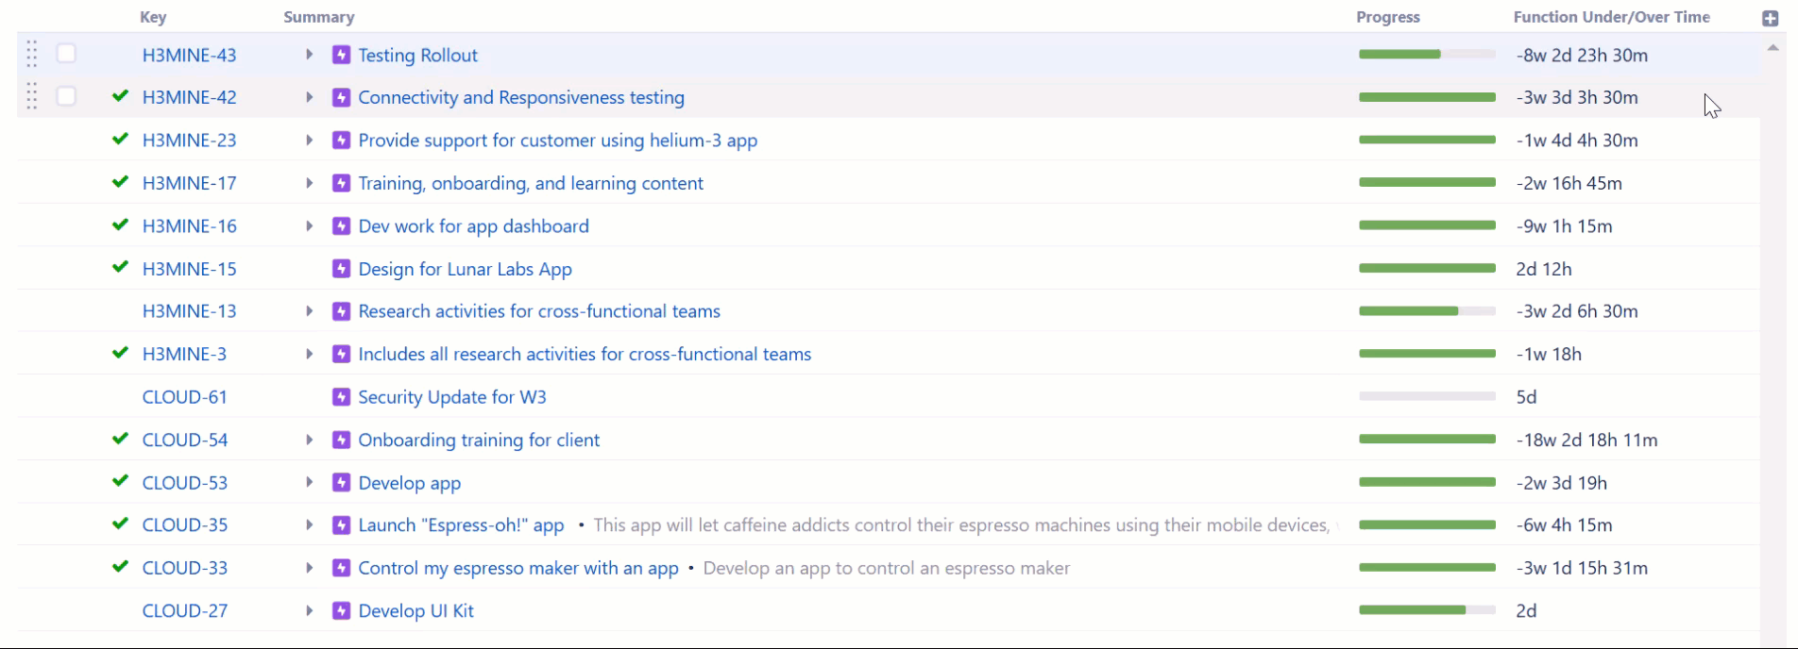Viewport: 1798px width, 649px height.
Task: Tick the checkbox for H3MINE-42
Action: tap(66, 96)
